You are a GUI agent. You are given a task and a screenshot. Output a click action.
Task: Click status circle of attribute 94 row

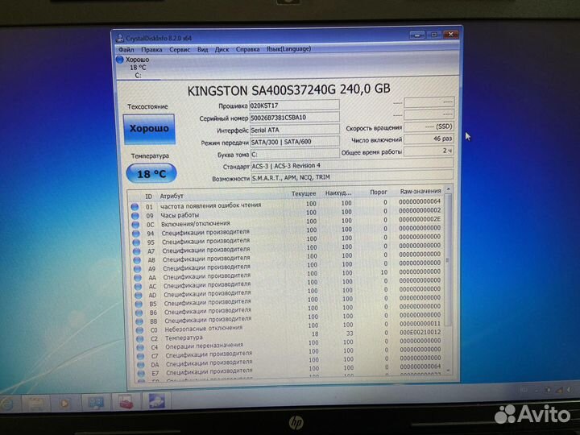(136, 234)
